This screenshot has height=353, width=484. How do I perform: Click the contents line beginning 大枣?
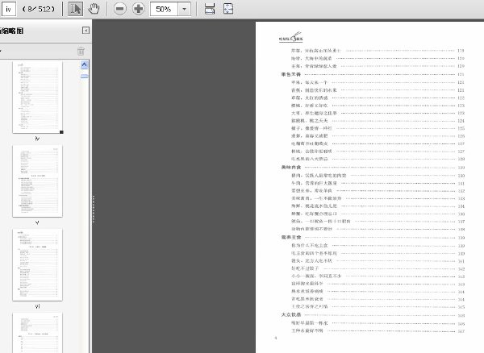point(378,113)
